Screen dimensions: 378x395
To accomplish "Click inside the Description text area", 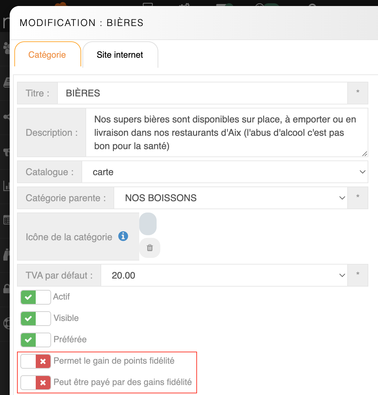I will 226,132.
